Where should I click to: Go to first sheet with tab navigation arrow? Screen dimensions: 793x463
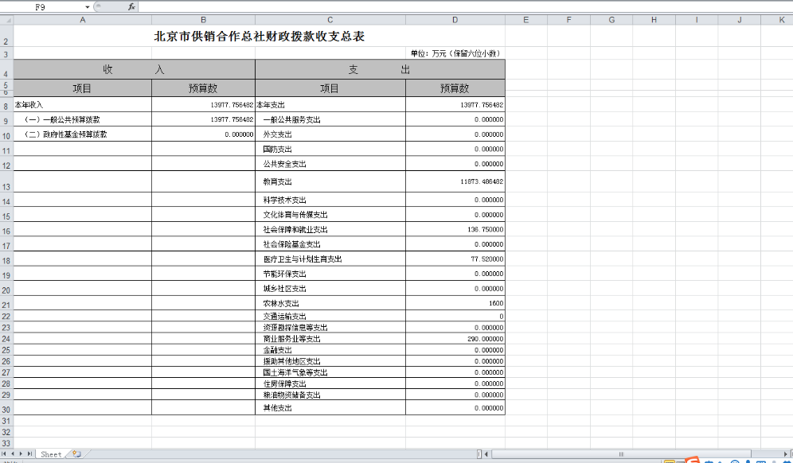tap(5, 454)
